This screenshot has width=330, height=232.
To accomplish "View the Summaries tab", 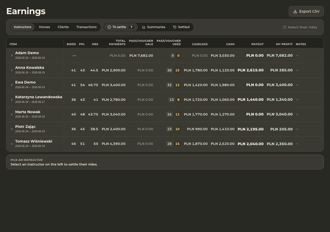I will pyautogui.click(x=154, y=27).
